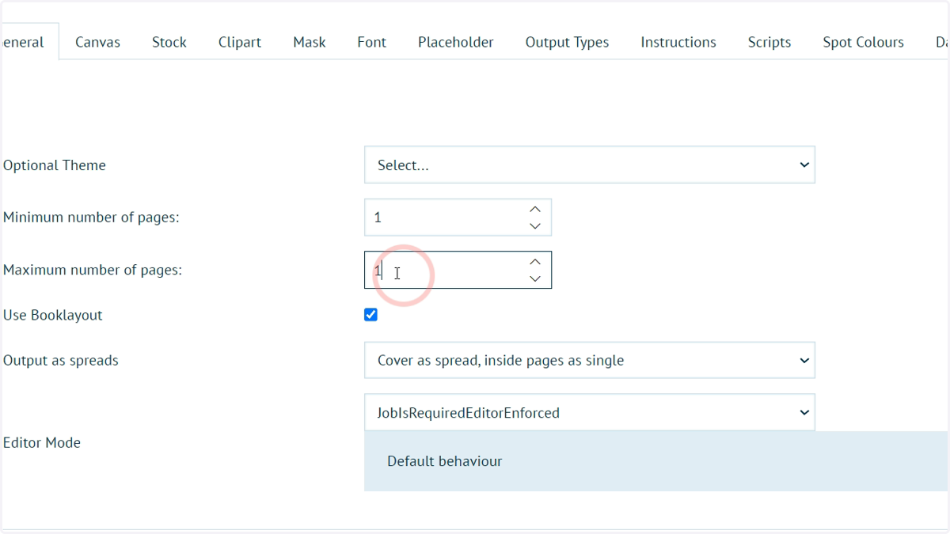Open the Editor Mode dropdown
The image size is (950, 534).
pos(590,412)
